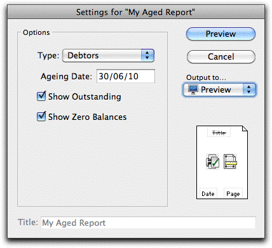This screenshot has height=248, width=272.
Task: Click into the Ageing Date field
Action: (126, 76)
